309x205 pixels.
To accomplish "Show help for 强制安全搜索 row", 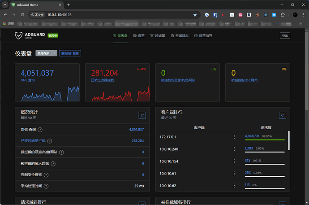I will pyautogui.click(x=46, y=175).
